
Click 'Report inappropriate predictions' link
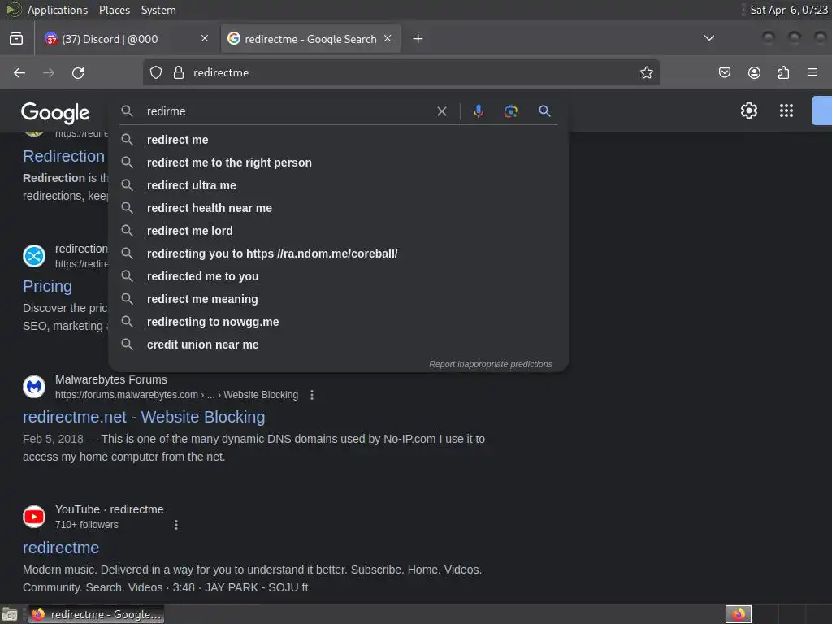pos(490,364)
